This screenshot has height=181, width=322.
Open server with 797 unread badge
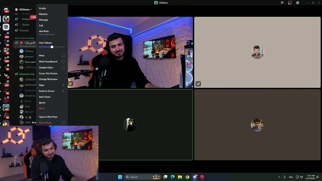(6, 83)
